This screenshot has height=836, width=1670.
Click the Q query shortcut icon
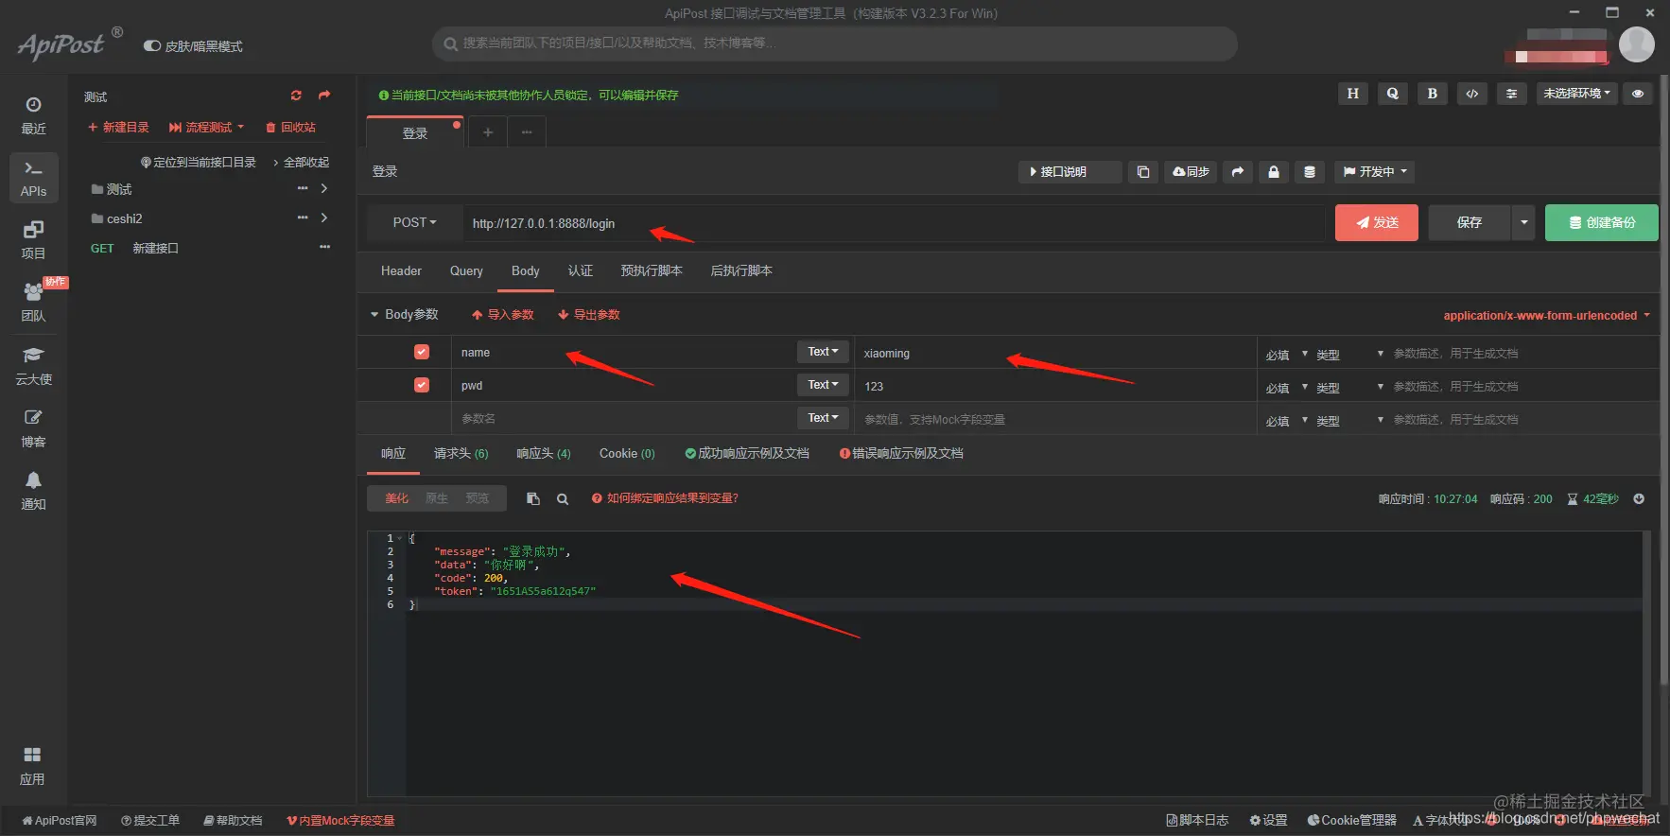click(x=1393, y=94)
